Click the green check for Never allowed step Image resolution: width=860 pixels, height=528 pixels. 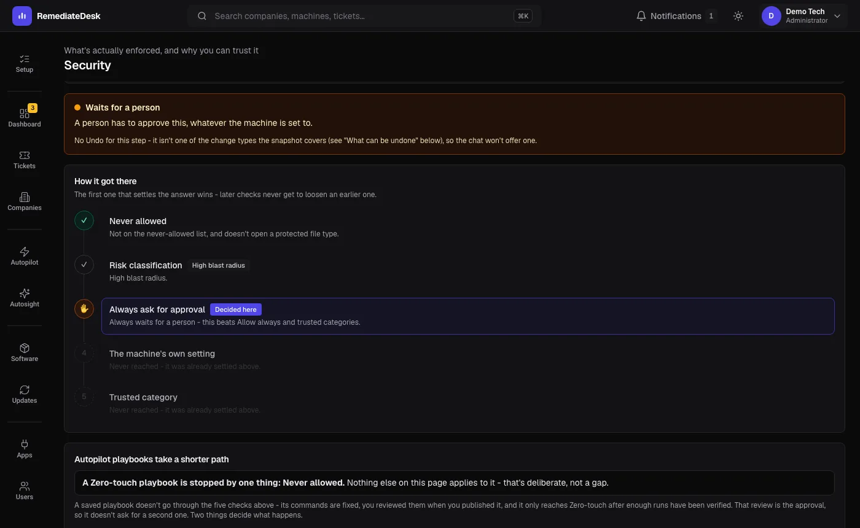pos(84,220)
